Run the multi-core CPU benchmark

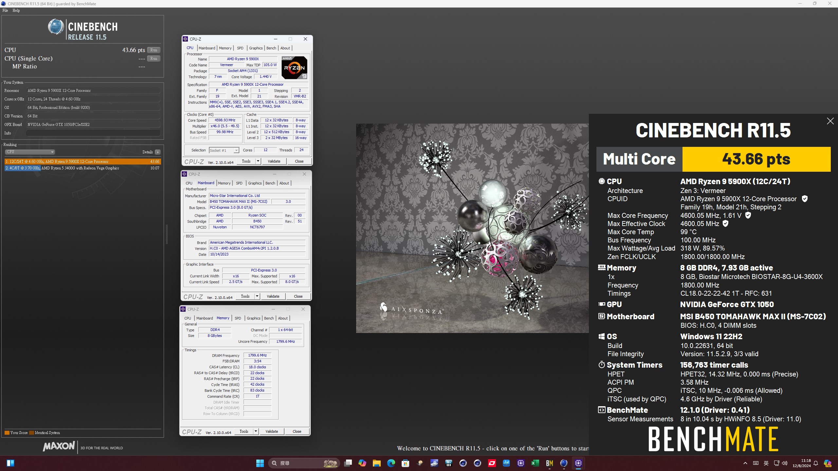(154, 50)
